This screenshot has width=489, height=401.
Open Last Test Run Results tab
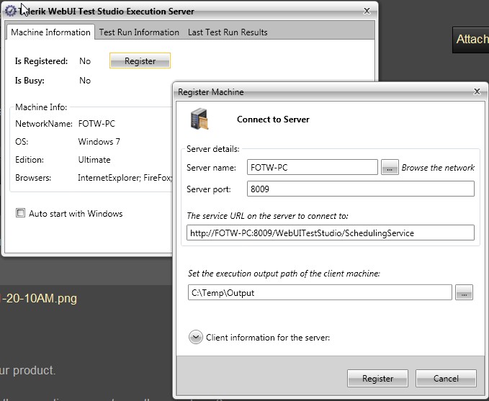coord(228,32)
